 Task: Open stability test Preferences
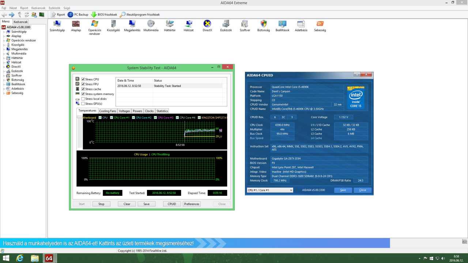pos(192,204)
